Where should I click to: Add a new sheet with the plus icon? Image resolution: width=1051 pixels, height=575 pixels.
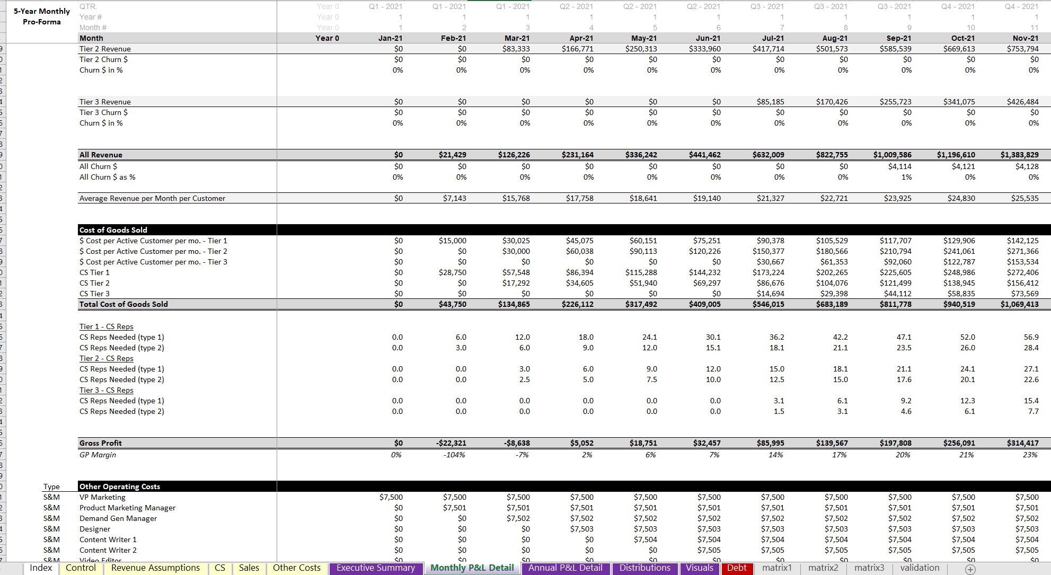point(970,569)
